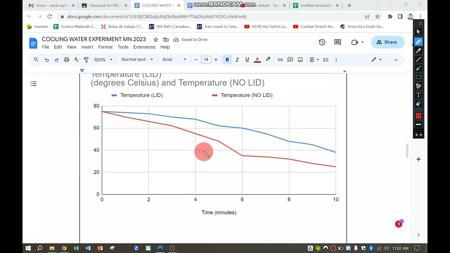This screenshot has width=450, height=253.
Task: Open the zoom 100% dropdown
Action: click(103, 60)
